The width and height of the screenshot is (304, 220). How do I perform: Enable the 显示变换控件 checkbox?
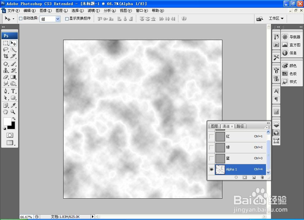click(x=67, y=19)
